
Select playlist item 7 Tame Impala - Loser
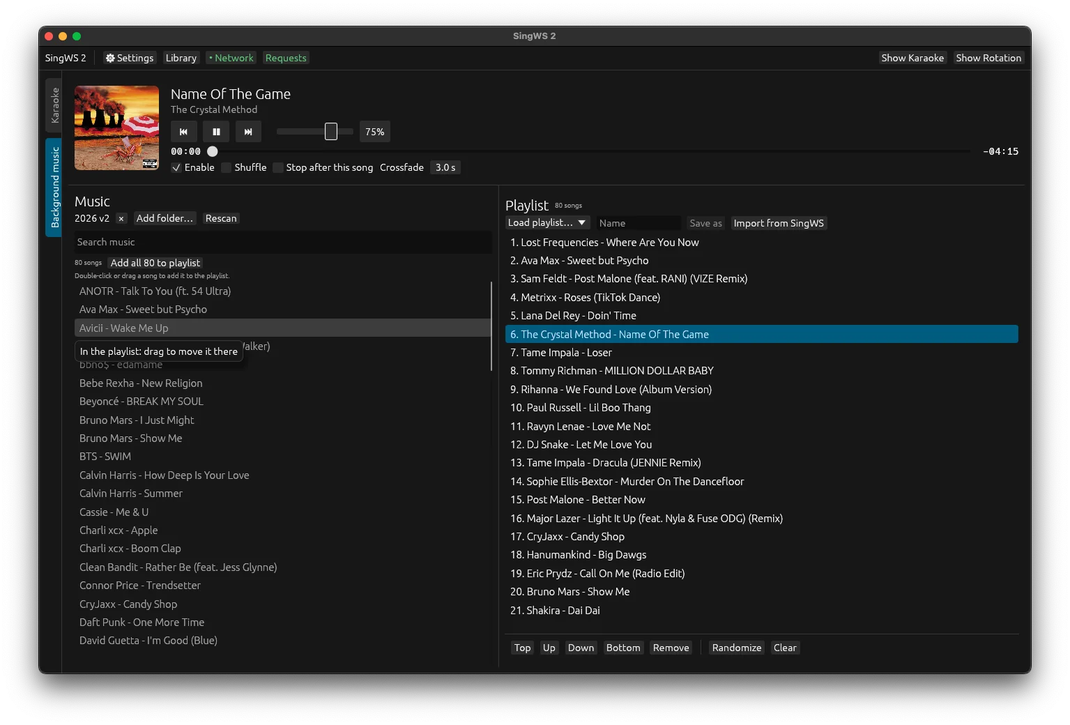pos(762,353)
